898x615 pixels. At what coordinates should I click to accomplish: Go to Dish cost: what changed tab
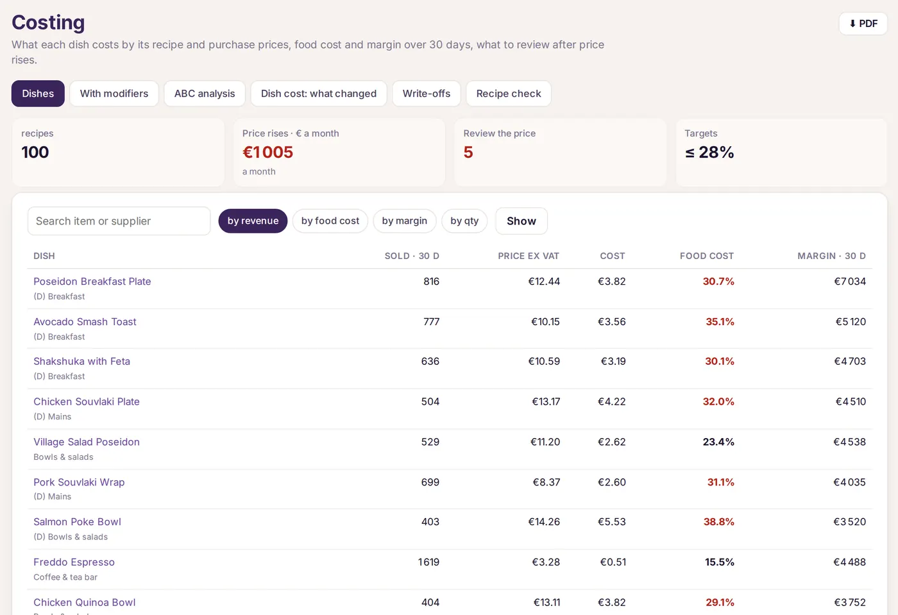click(x=319, y=94)
